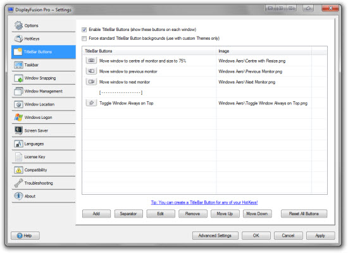Select the Window Management section
This screenshot has height=253, width=348.
point(44,91)
